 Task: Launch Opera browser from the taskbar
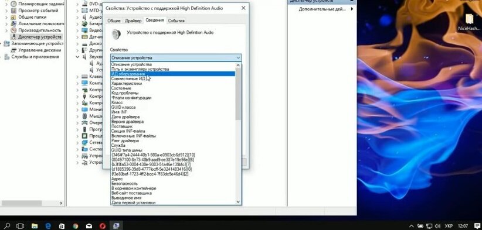click(x=103, y=226)
